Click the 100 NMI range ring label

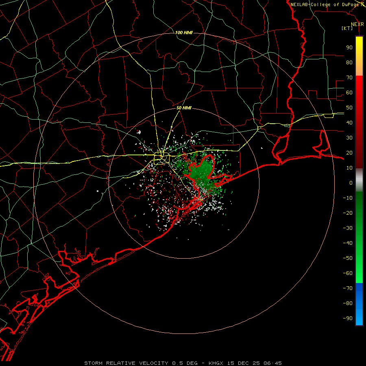click(x=184, y=33)
